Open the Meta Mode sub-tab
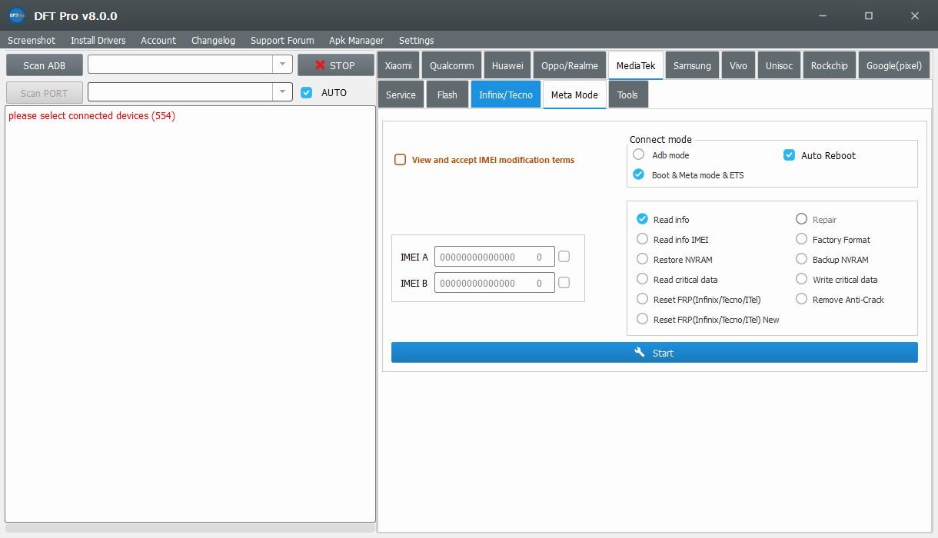 point(574,95)
